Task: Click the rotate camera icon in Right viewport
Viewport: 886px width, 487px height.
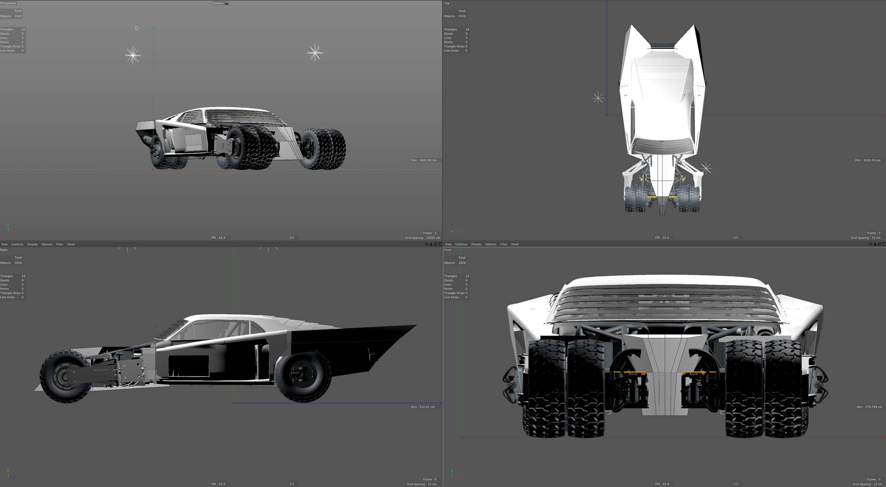Action: 435,244
